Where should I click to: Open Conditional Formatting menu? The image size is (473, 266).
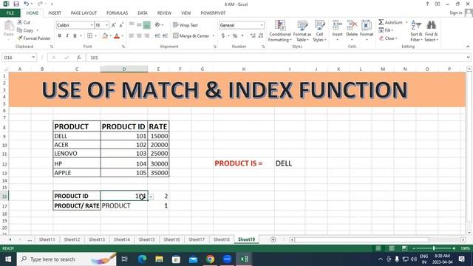(279, 31)
